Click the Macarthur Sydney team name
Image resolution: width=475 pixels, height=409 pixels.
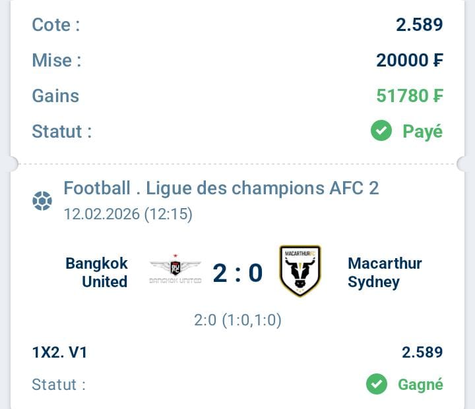(x=385, y=273)
